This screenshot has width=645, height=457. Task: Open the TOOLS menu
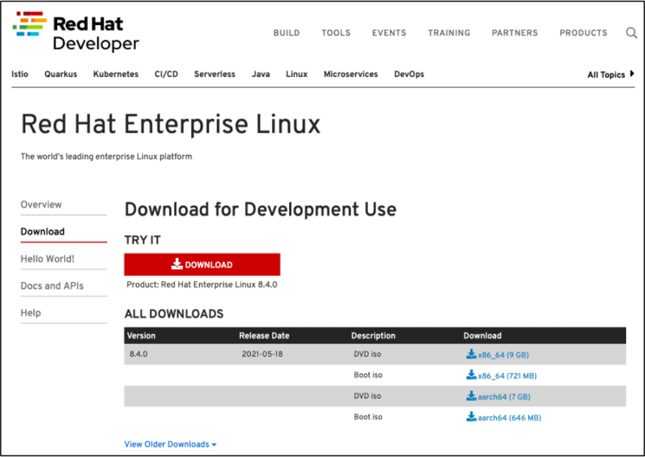tap(336, 33)
